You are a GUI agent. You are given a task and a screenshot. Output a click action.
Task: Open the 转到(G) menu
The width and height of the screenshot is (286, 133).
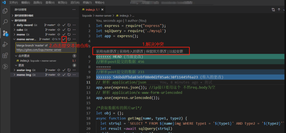(x=62, y=2)
